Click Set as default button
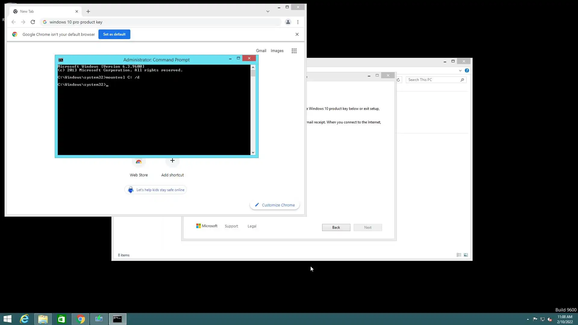Screen dimensions: 578x325 pos(114,34)
